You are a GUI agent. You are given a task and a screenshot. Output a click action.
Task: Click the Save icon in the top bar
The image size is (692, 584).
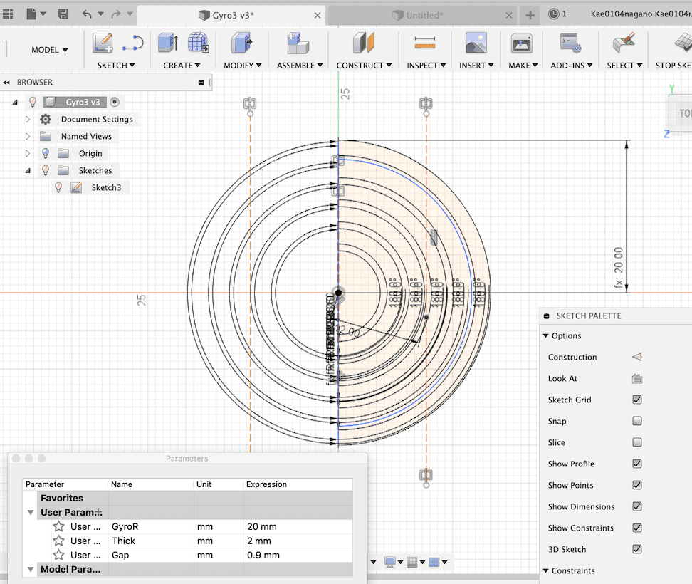click(63, 14)
